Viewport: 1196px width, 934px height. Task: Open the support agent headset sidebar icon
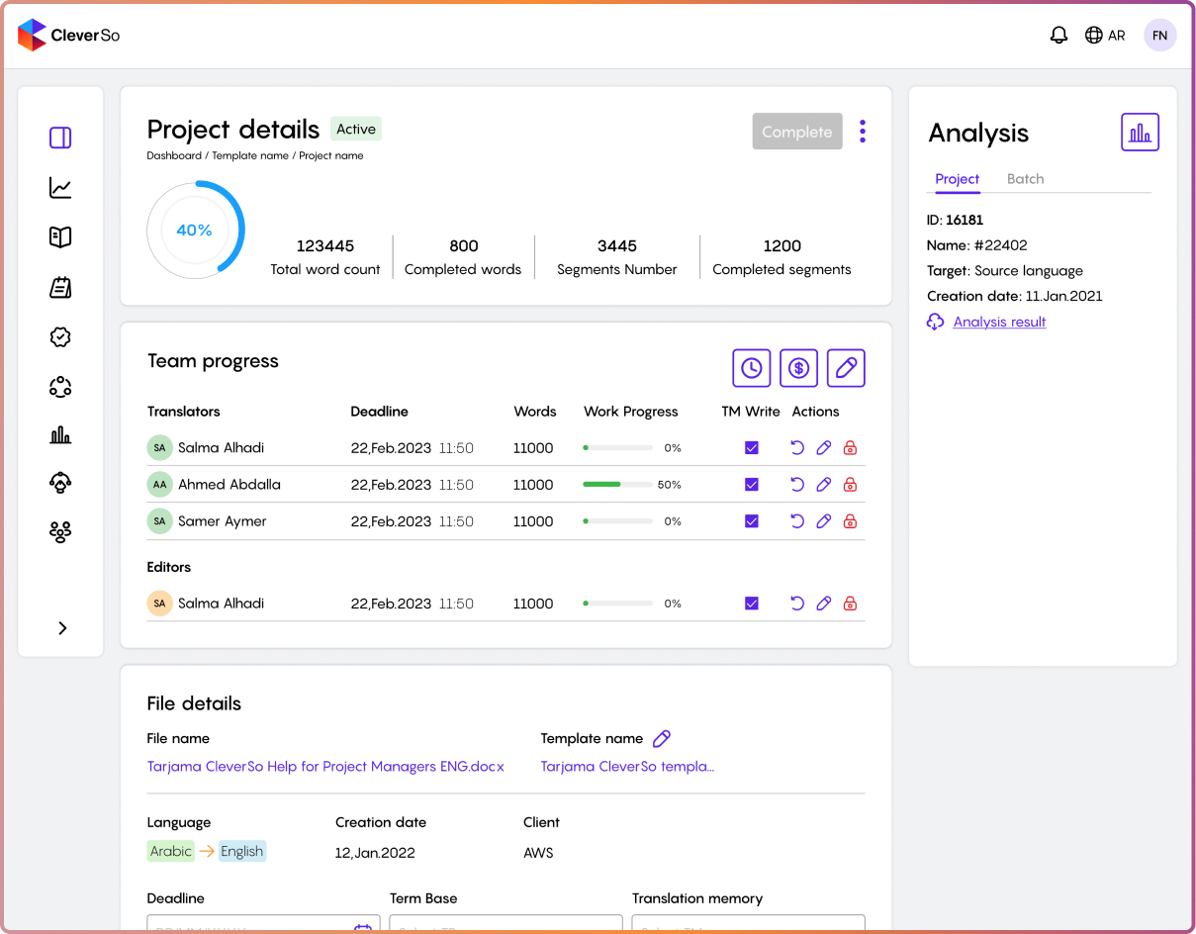tap(60, 483)
